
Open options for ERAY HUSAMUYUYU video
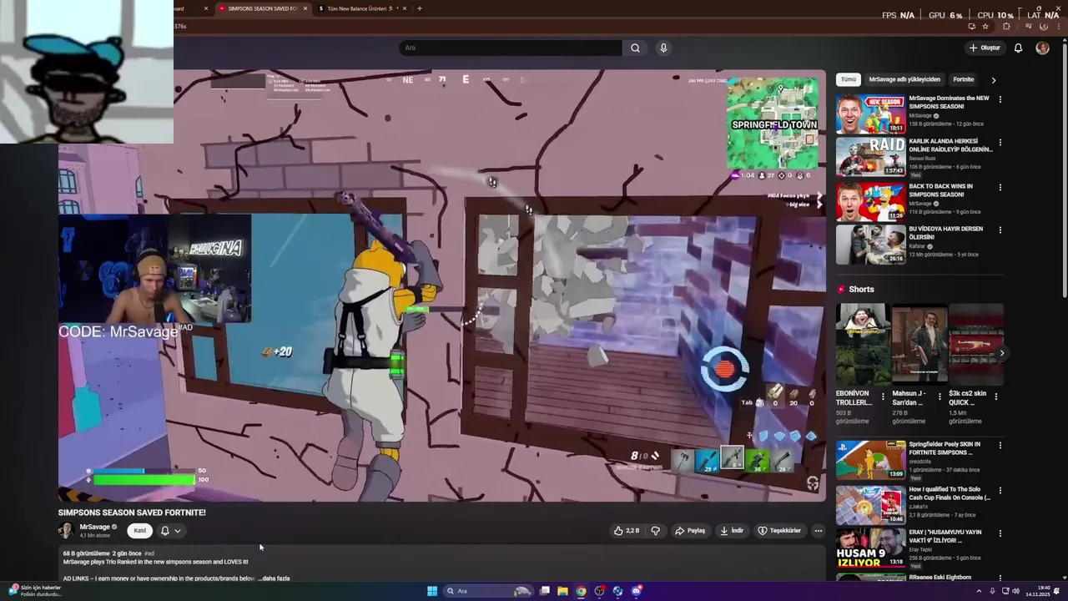[1000, 533]
